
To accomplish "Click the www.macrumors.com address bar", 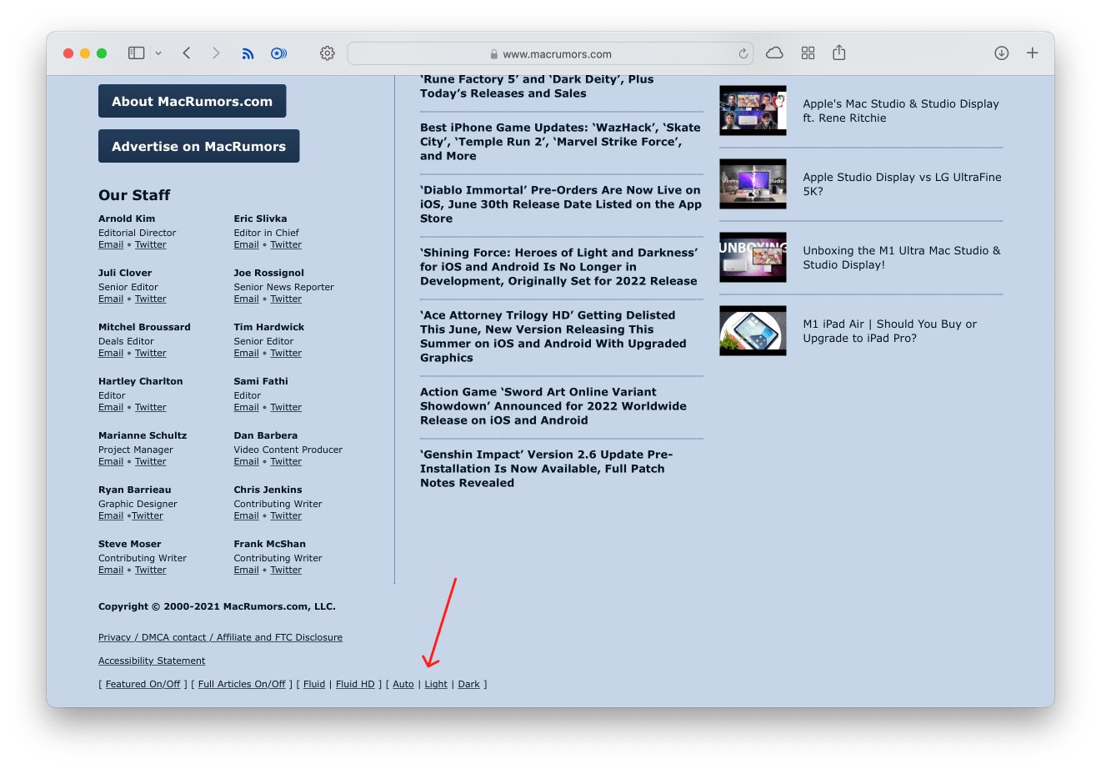I will [550, 53].
